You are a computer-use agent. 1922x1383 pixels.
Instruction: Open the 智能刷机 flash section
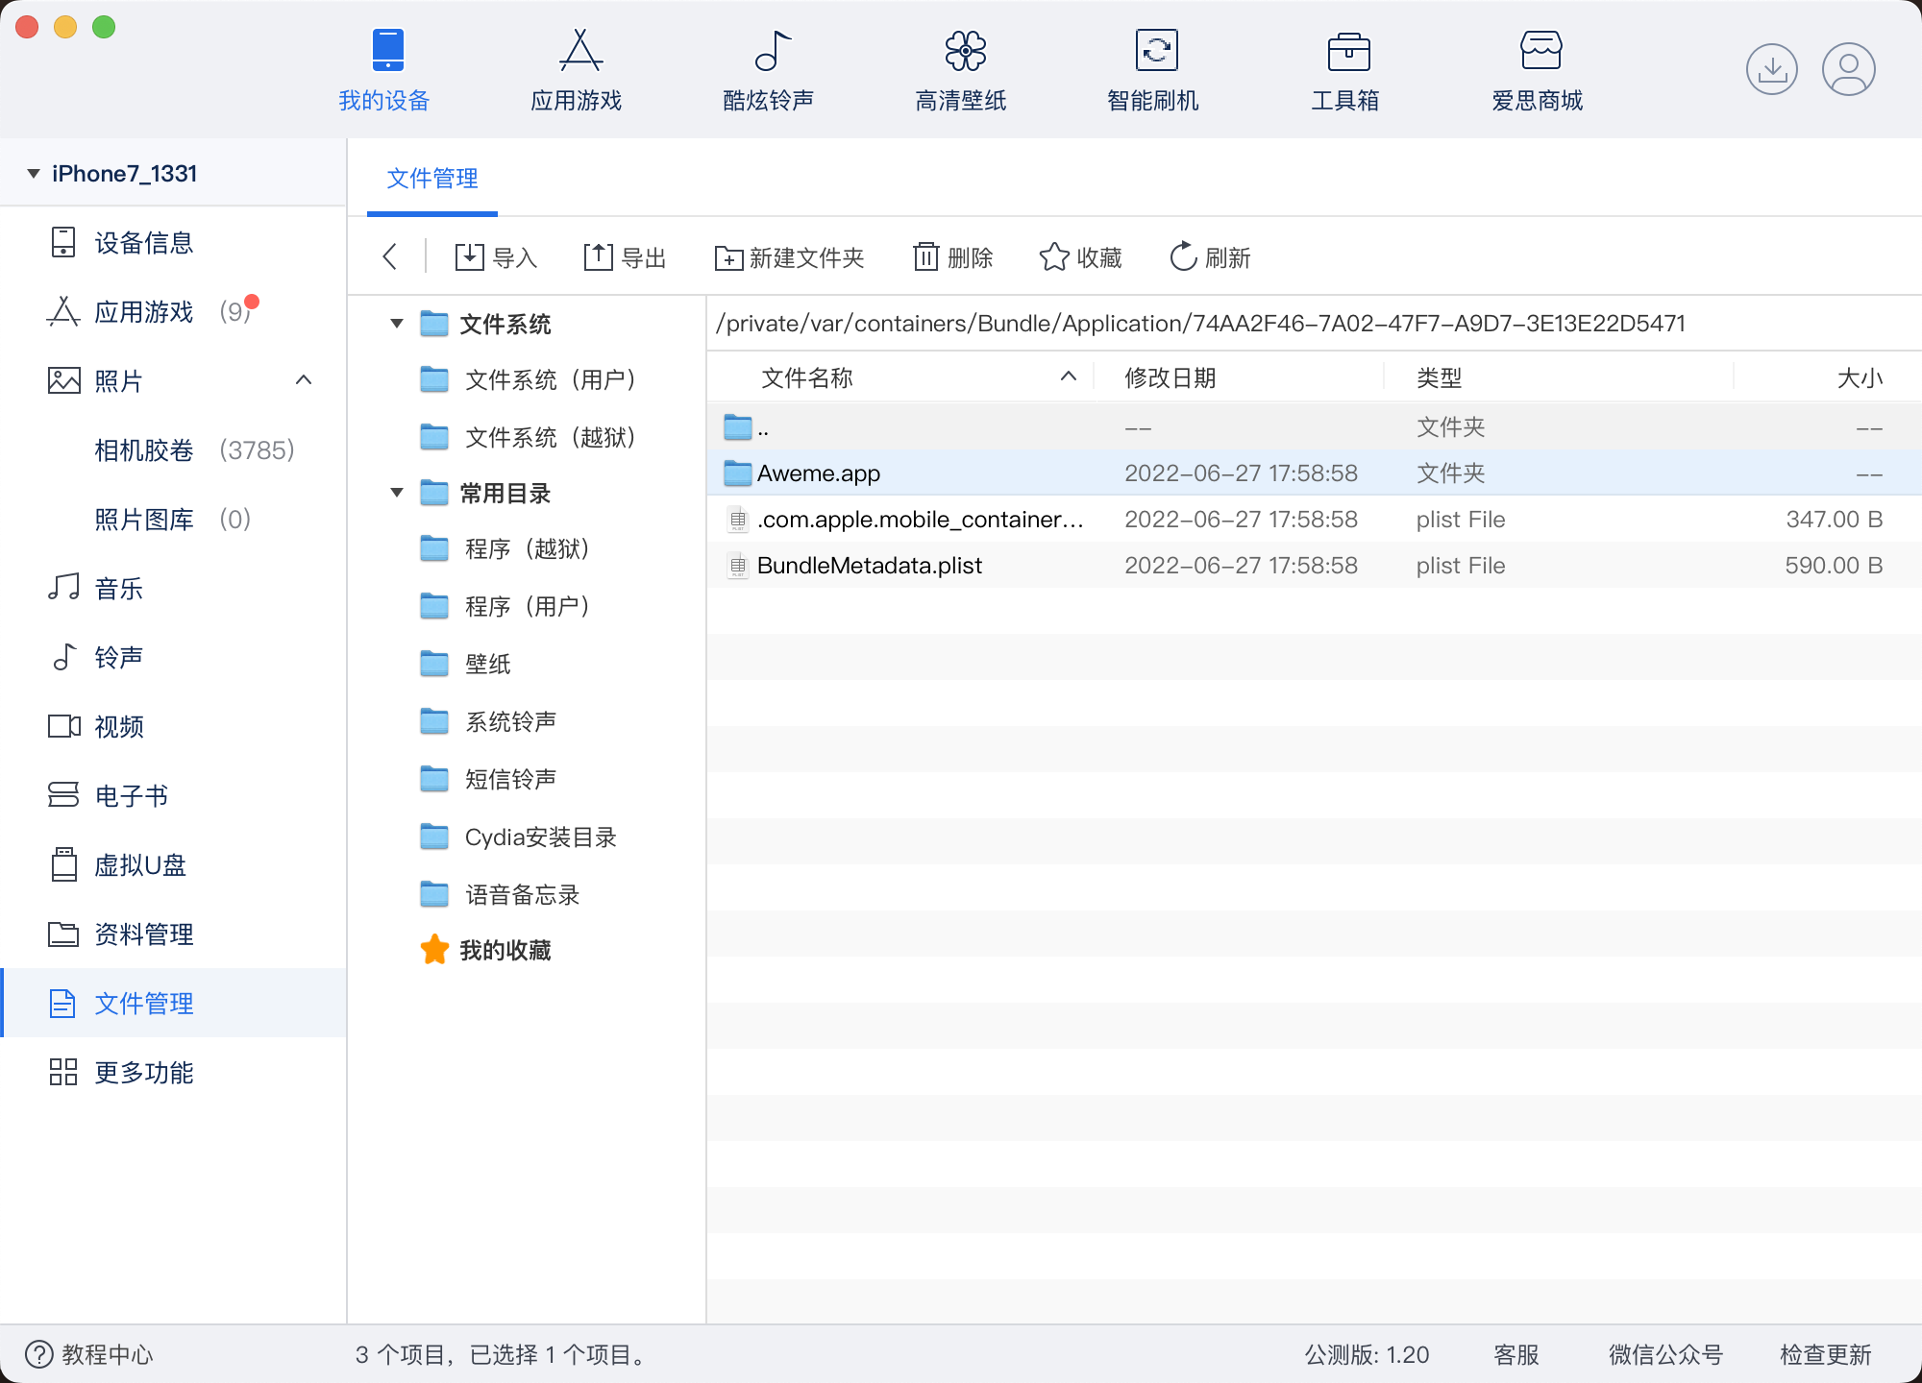[x=1153, y=71]
